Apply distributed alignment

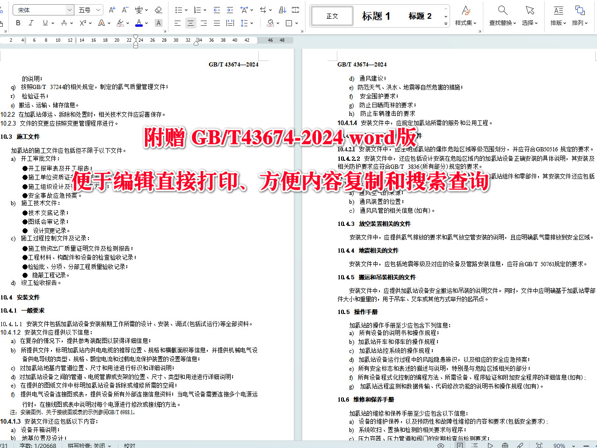click(x=230, y=23)
